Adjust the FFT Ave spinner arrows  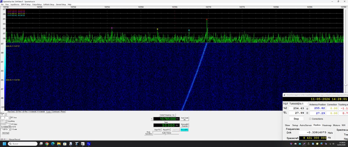tap(10, 118)
